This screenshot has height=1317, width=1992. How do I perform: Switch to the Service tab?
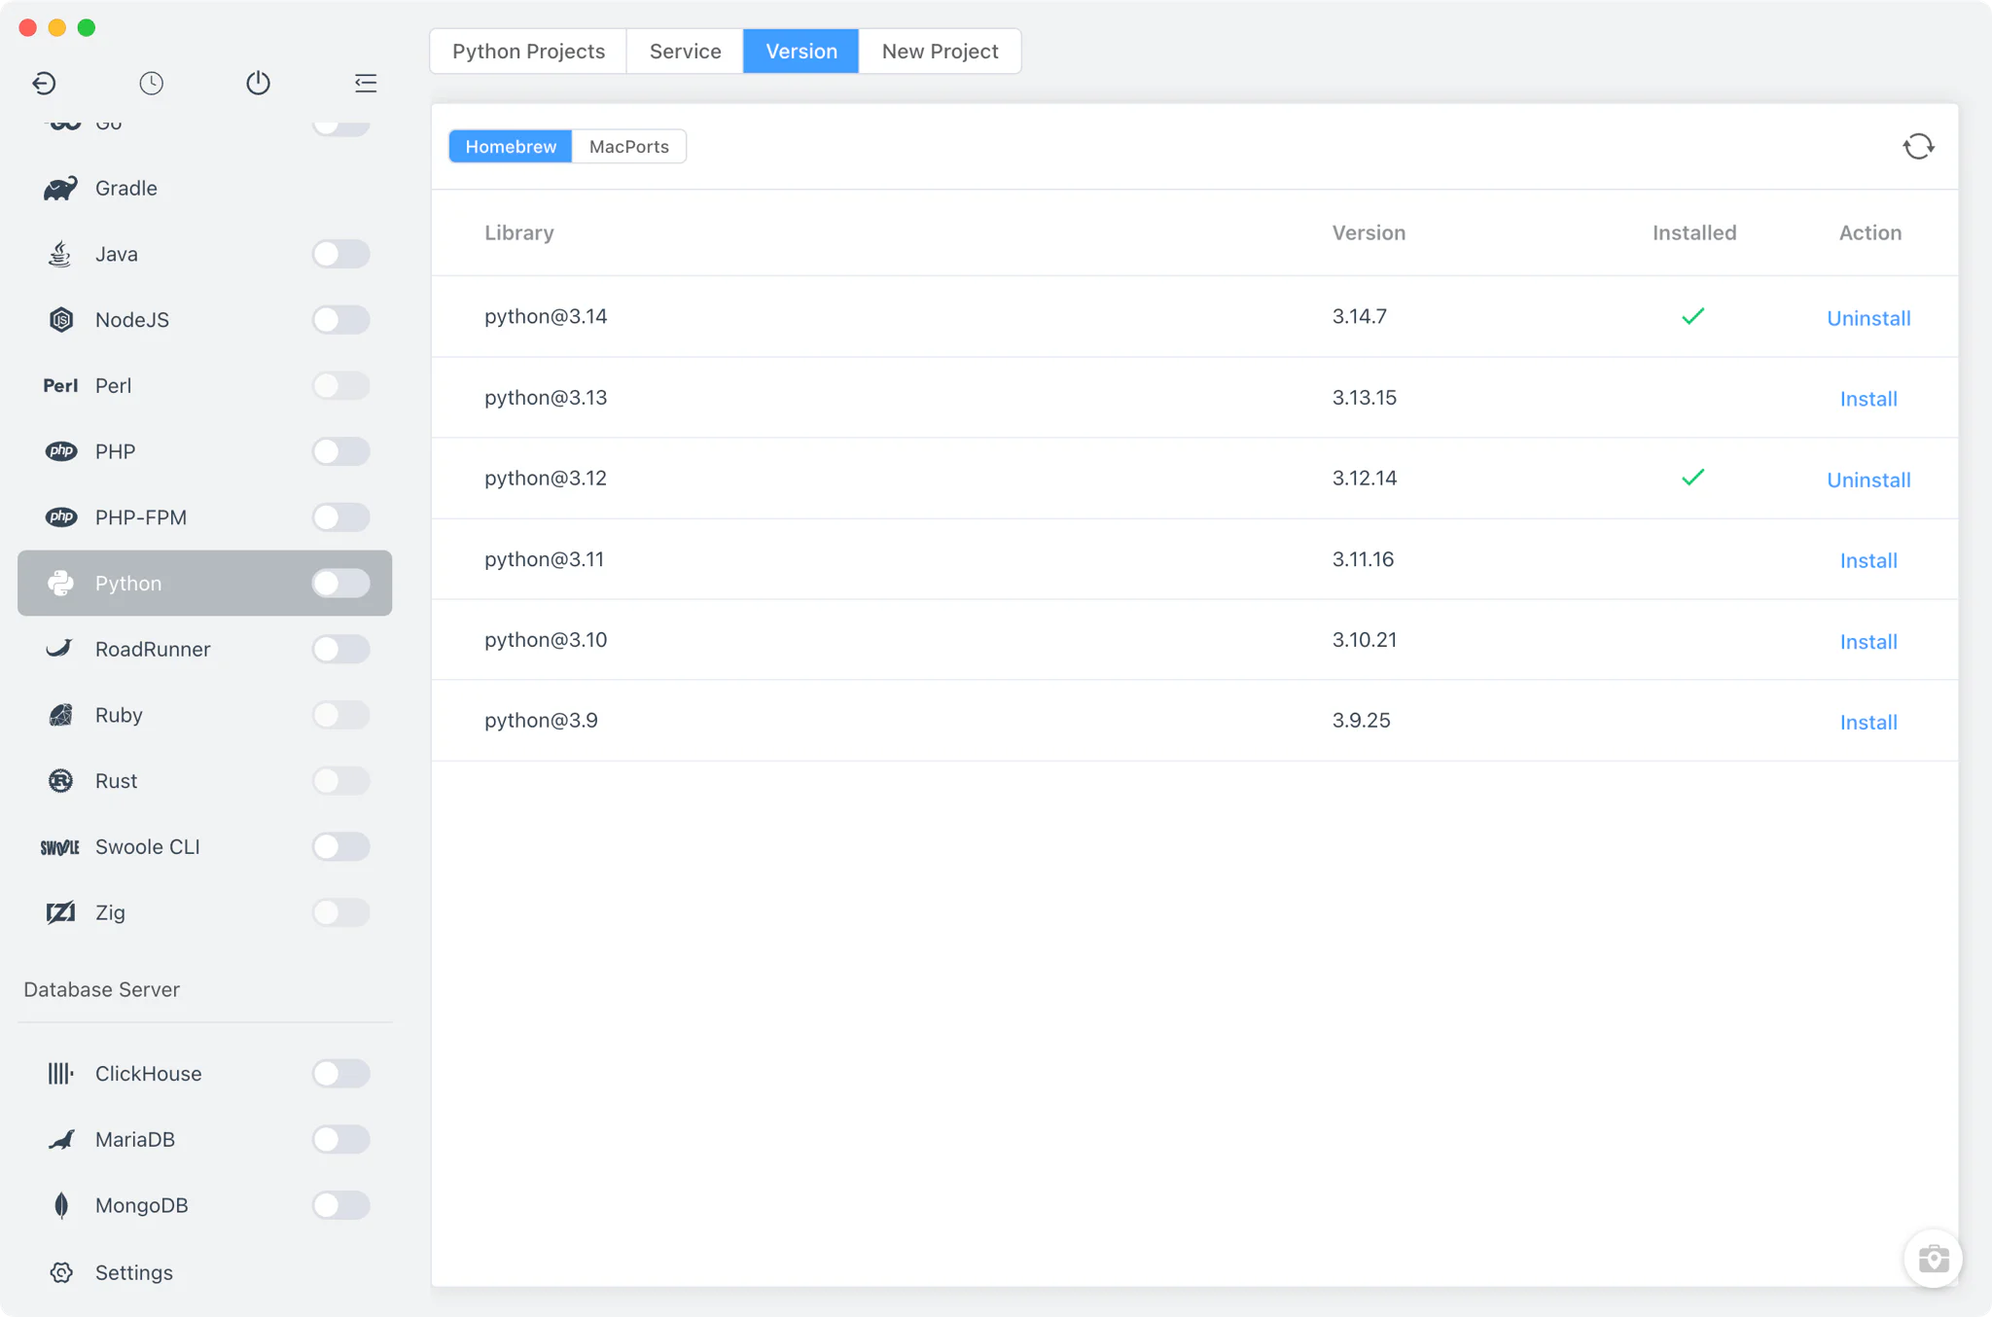coord(685,51)
